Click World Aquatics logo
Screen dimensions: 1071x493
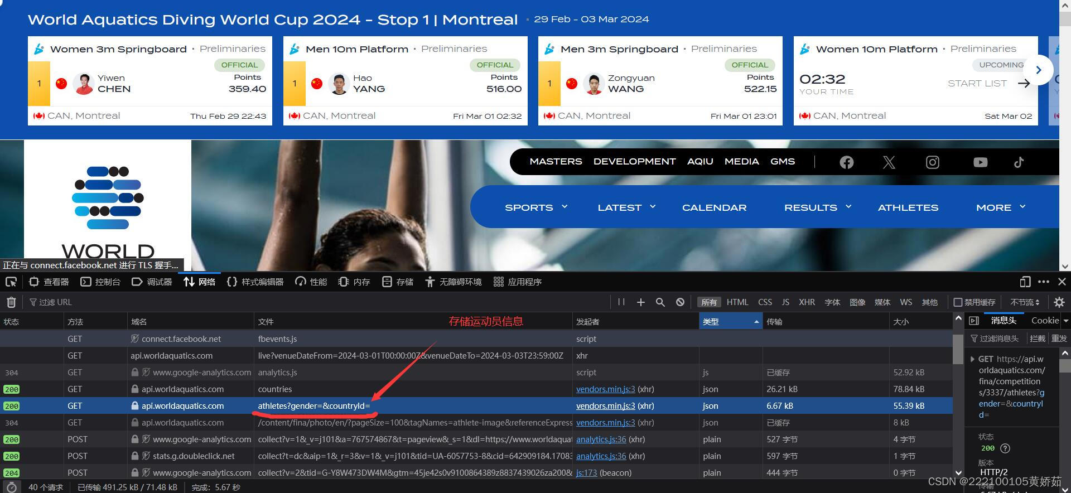[108, 205]
